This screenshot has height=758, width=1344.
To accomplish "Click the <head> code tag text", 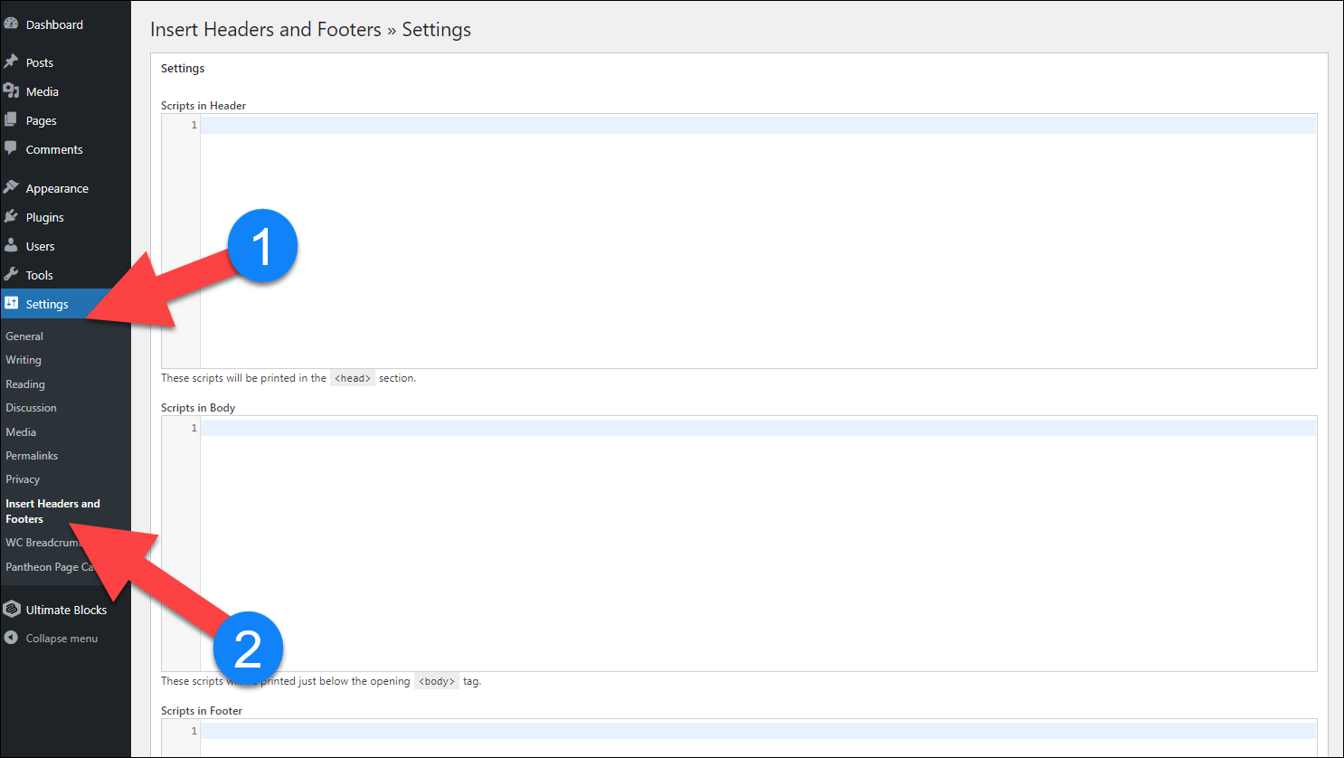I will coord(353,378).
